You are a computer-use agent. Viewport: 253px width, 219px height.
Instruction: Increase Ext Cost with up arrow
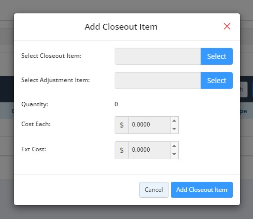174,146
